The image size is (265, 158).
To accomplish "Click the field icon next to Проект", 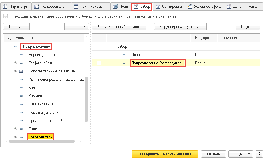I will pyautogui.click(x=124, y=55).
